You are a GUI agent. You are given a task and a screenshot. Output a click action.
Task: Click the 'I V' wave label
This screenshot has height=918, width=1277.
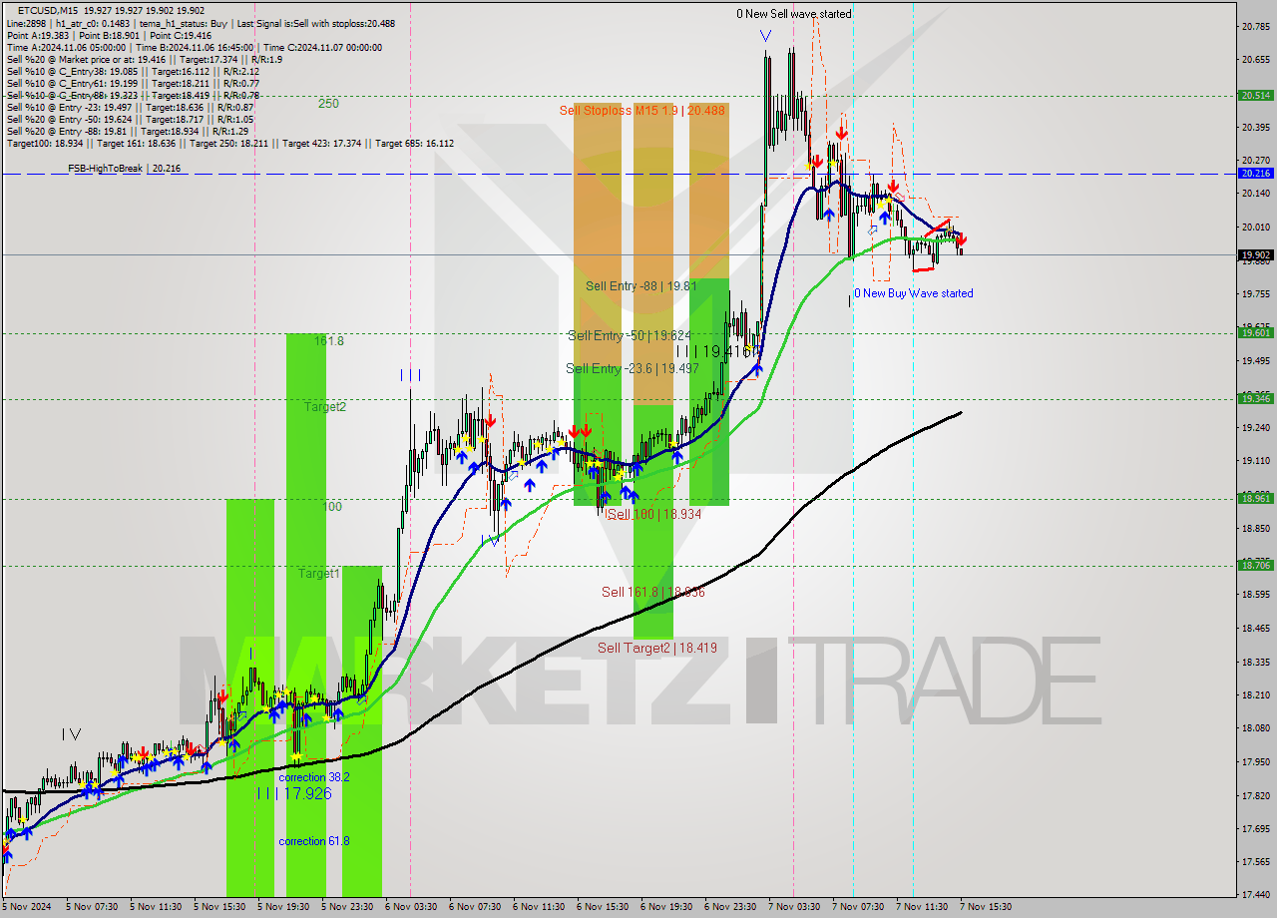tap(71, 734)
